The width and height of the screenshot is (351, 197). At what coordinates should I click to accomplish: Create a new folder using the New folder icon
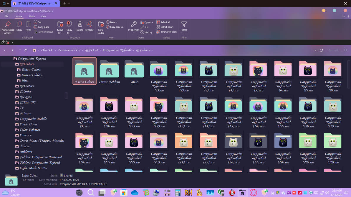click(100, 25)
